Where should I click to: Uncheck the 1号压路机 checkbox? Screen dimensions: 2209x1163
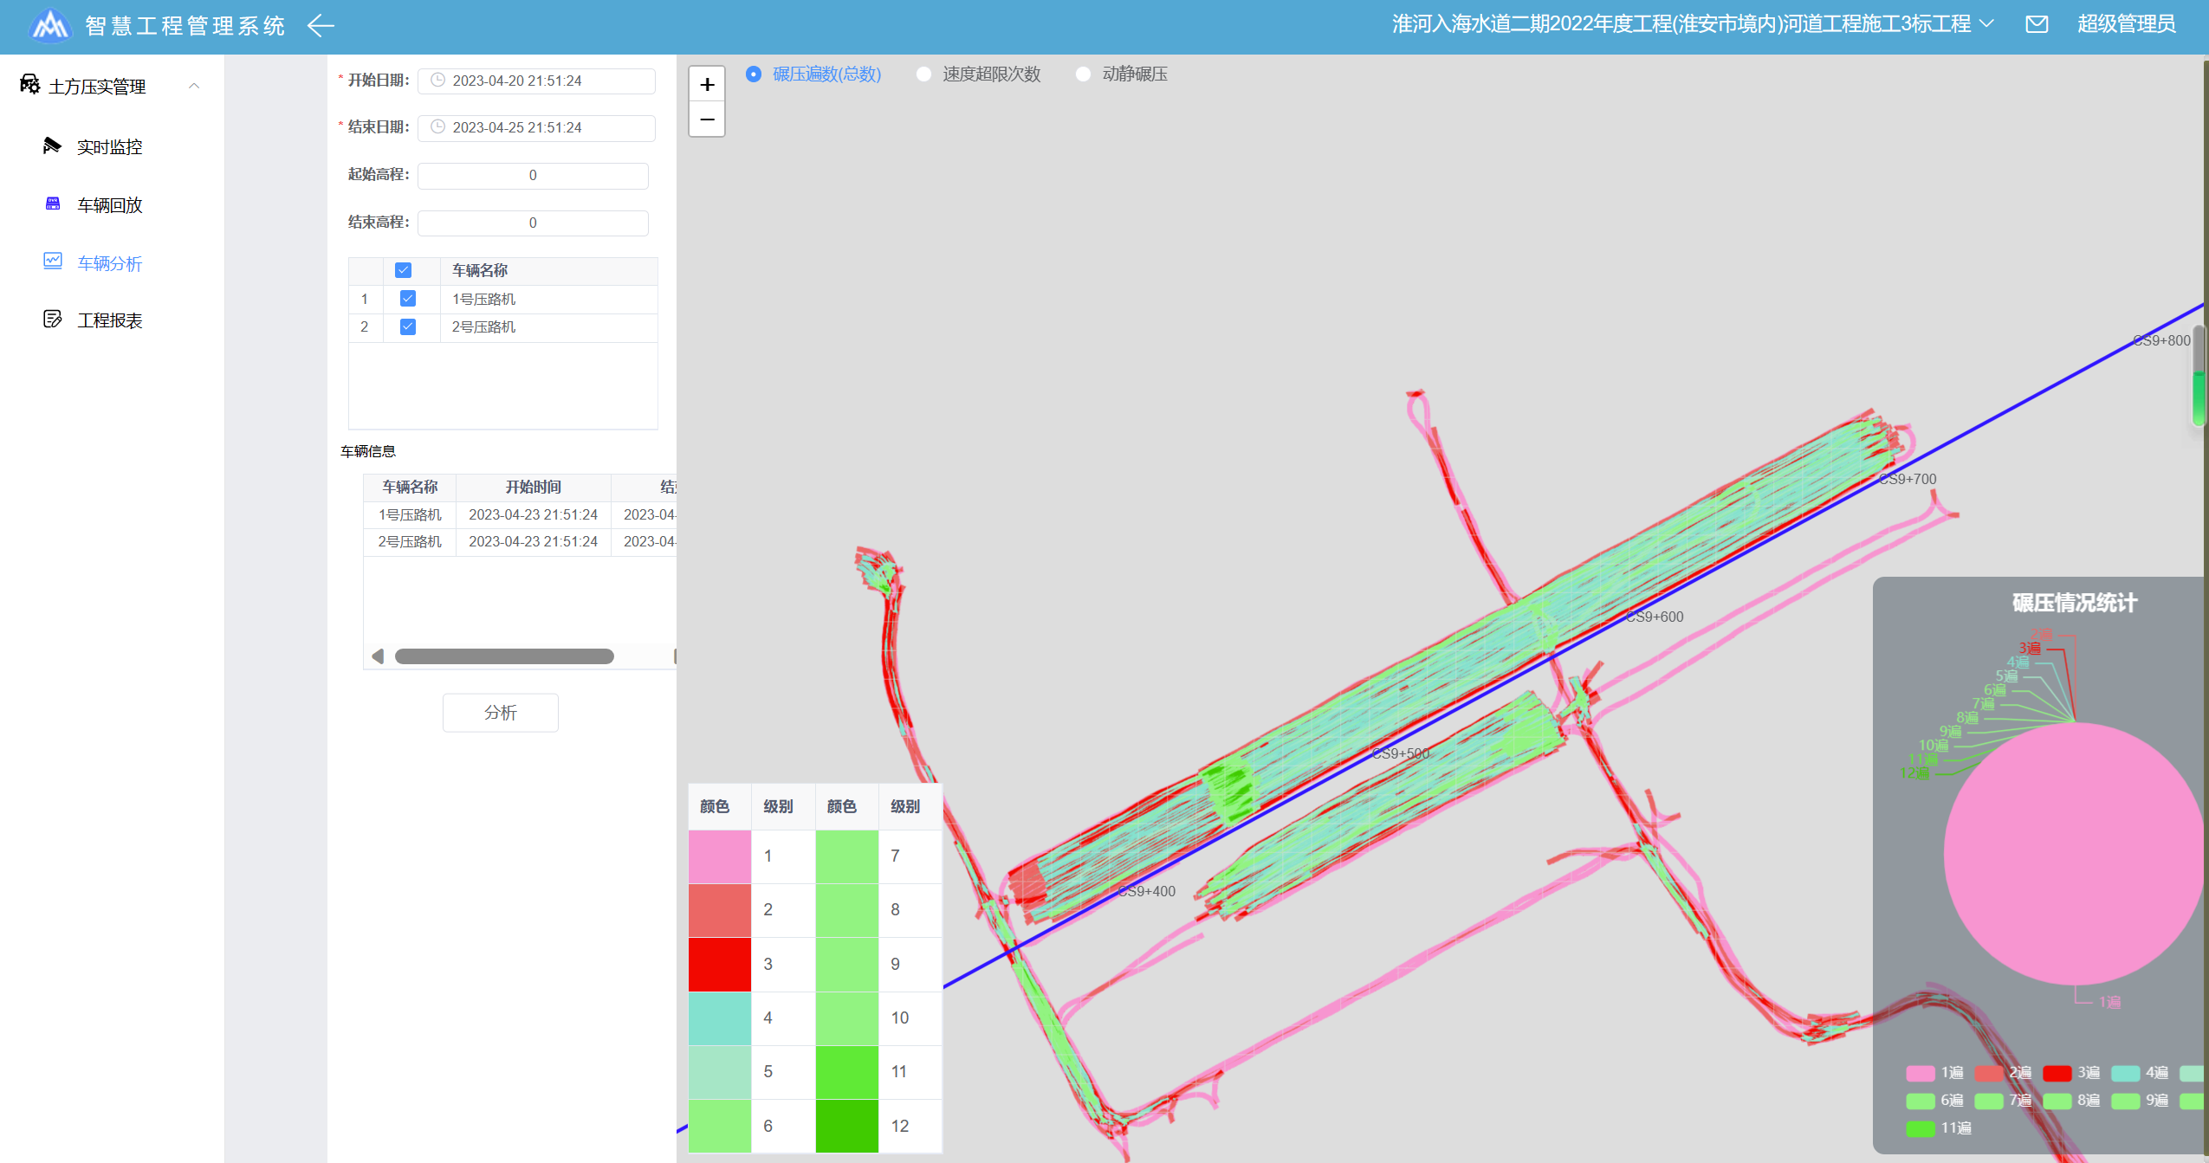[408, 299]
